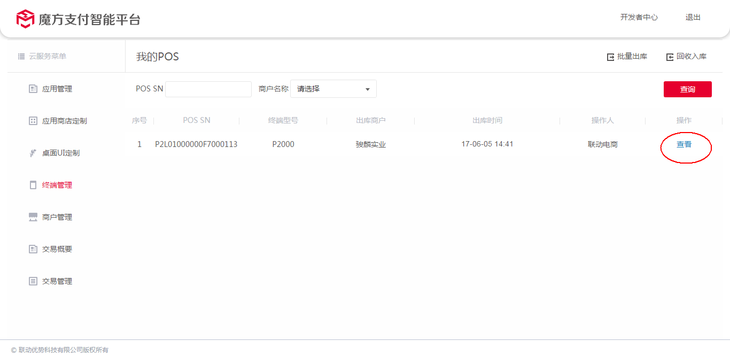Image resolution: width=730 pixels, height=356 pixels.
Task: Click the 回收入库 import icon
Action: tap(670, 57)
